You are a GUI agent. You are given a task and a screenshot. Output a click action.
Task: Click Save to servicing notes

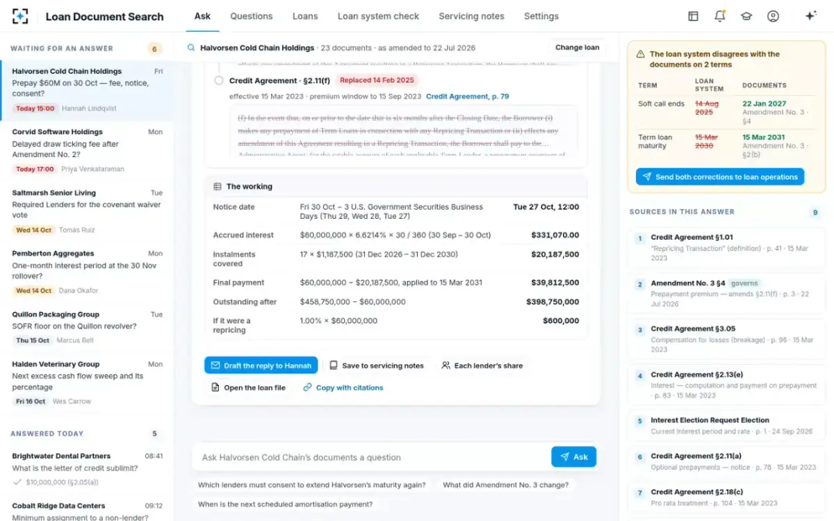pyautogui.click(x=377, y=365)
